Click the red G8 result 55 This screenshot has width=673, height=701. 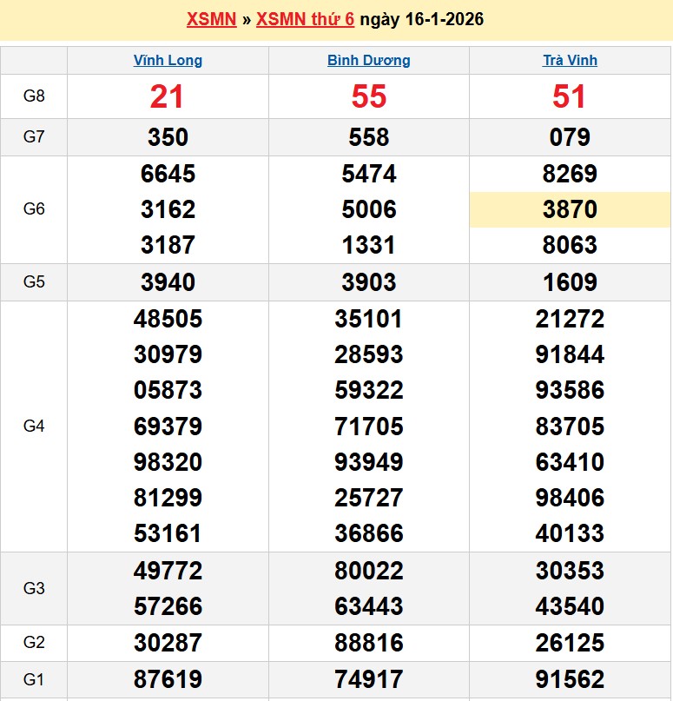coord(368,96)
